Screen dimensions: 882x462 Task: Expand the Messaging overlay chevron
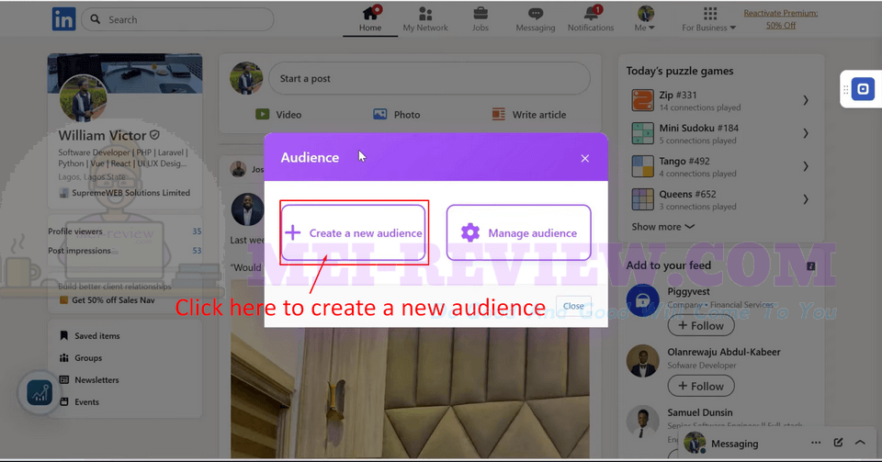[x=860, y=443]
